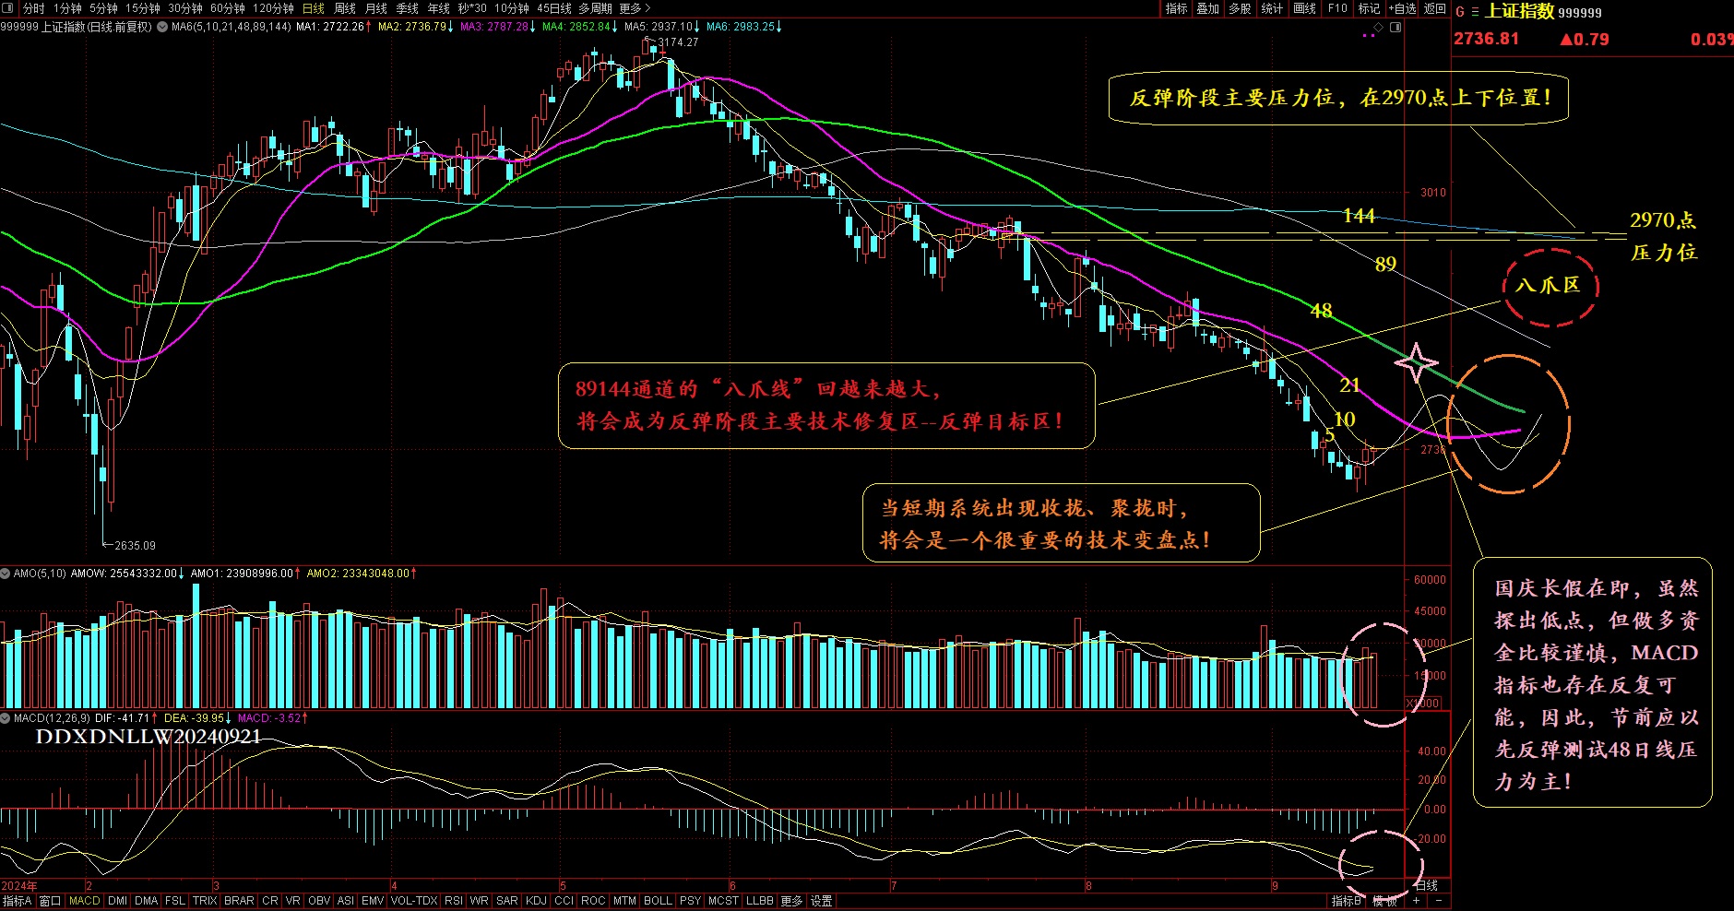Image resolution: width=1734 pixels, height=911 pixels.
Task: Expand the MACD indicator settings arrow
Action: 6,717
